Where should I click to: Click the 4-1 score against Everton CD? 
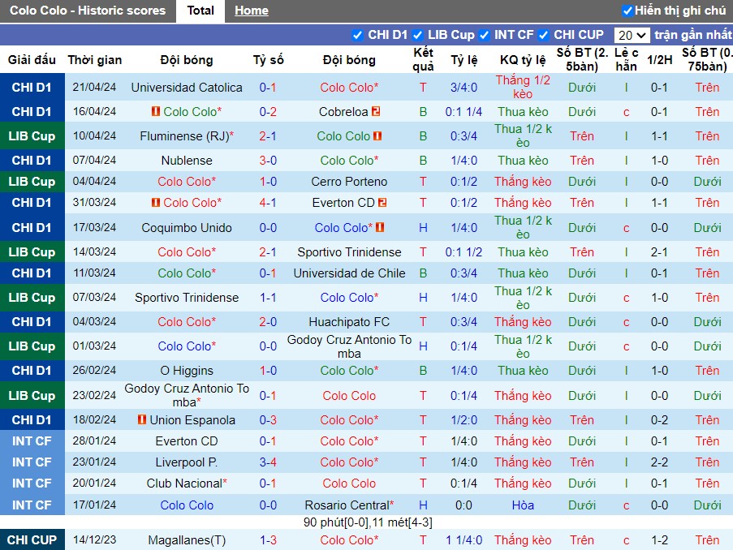point(268,202)
